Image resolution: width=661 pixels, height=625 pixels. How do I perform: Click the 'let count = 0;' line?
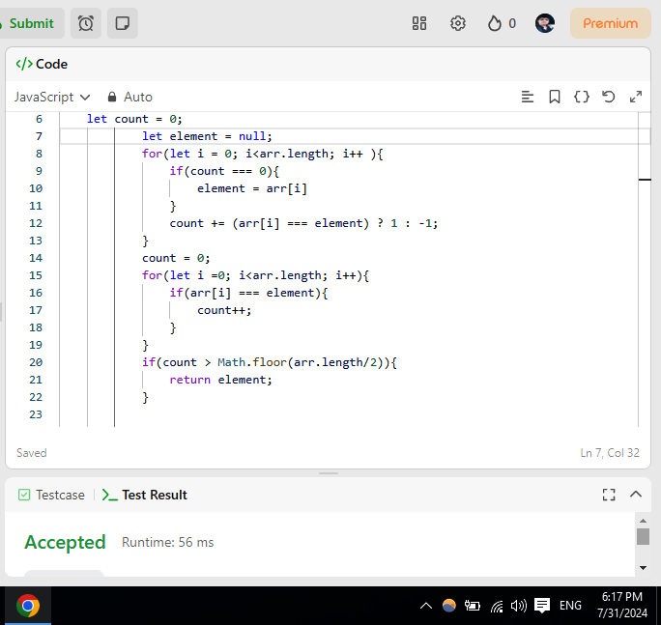coord(134,119)
